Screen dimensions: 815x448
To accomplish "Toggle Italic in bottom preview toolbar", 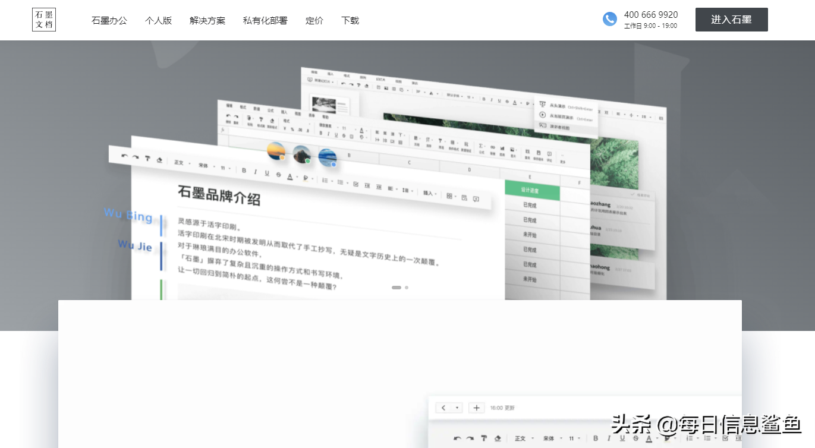I will [609, 438].
